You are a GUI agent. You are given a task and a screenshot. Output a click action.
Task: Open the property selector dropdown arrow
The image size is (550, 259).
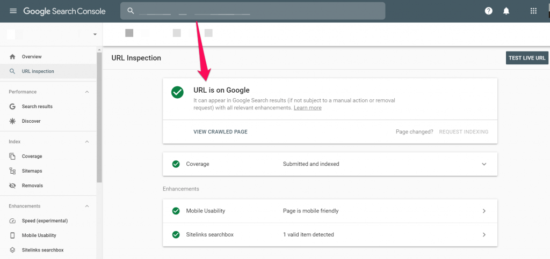coord(95,34)
